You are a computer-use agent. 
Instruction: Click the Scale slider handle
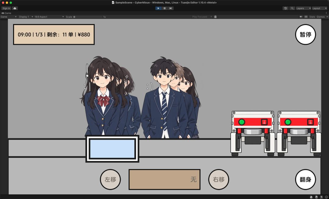point(74,17)
